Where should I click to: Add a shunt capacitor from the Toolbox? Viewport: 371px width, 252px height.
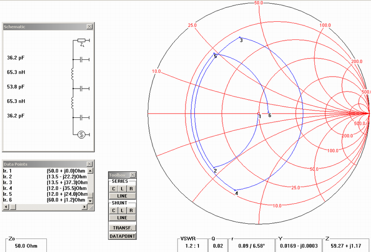coord(114,210)
